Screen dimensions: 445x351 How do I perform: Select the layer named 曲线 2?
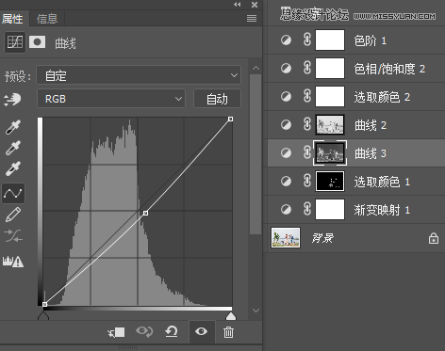pyautogui.click(x=371, y=125)
